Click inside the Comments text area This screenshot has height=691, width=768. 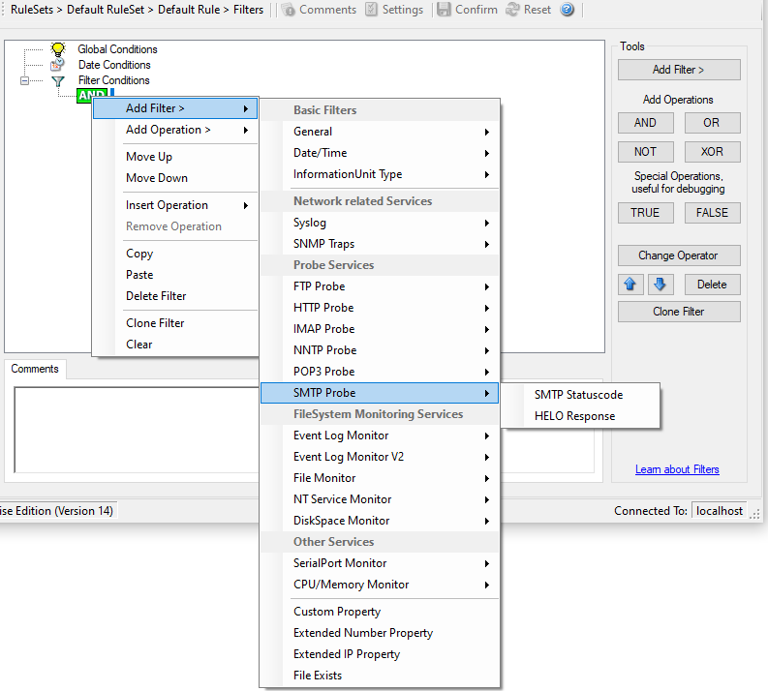[136, 426]
